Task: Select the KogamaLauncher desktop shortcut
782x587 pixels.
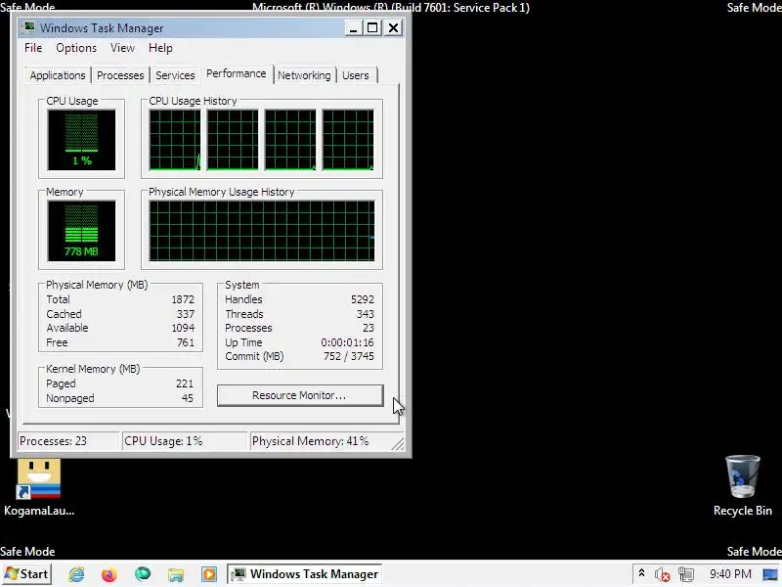Action: 39,487
